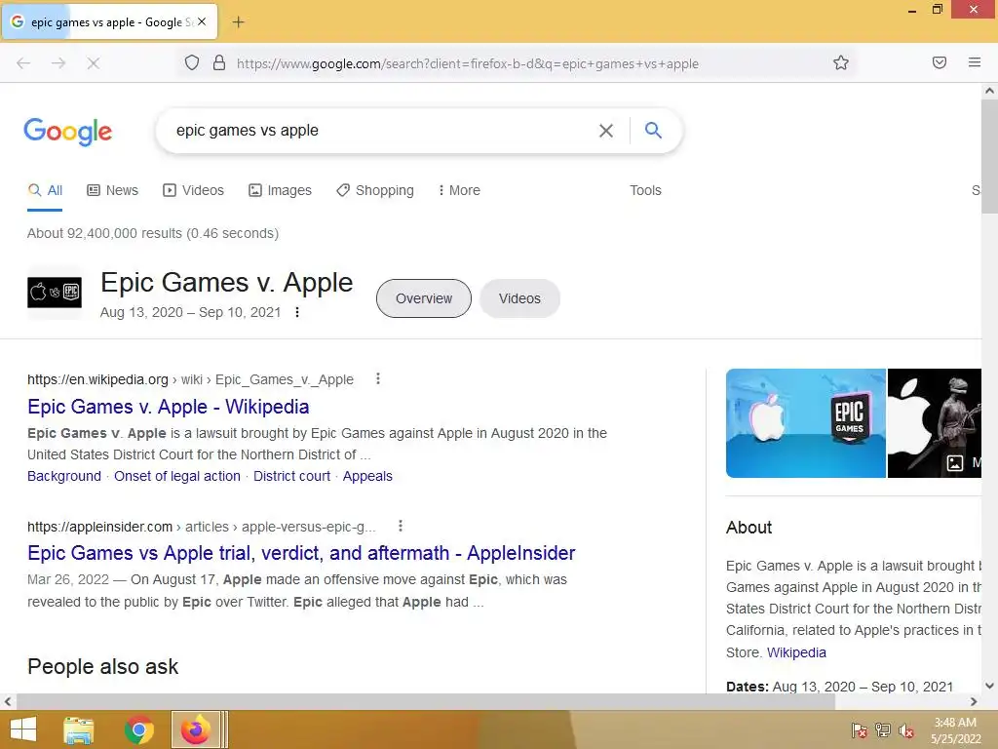Click the horizontal scrollbar left arrow
The image size is (998, 749).
pos(7,701)
